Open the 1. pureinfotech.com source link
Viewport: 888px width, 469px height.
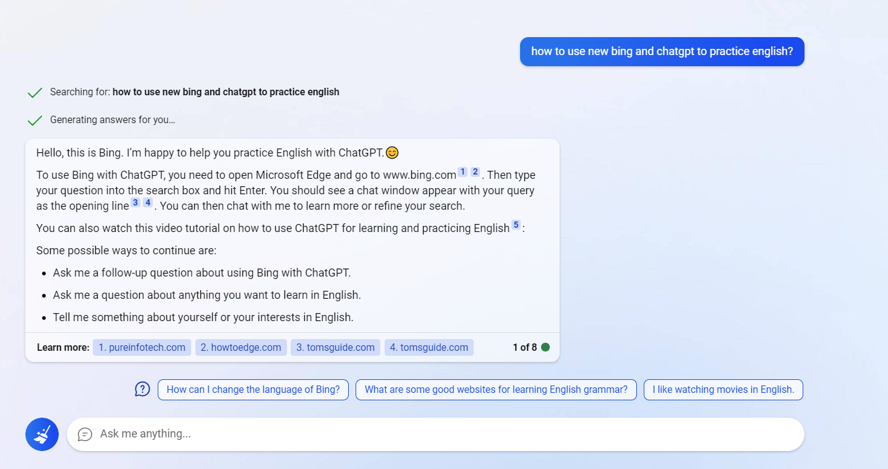click(x=142, y=347)
